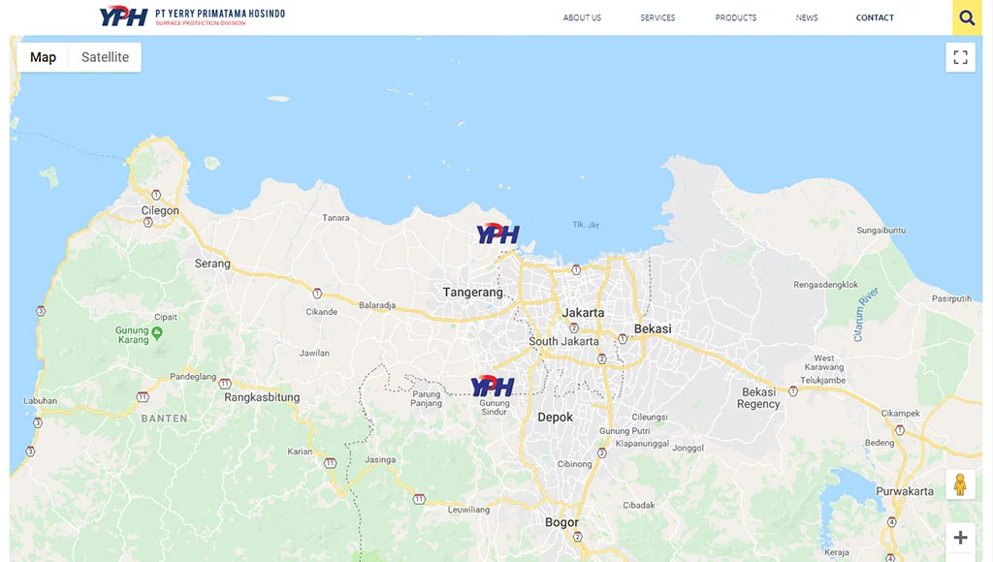Open the Services menu
This screenshot has width=993, height=562.
(x=657, y=17)
